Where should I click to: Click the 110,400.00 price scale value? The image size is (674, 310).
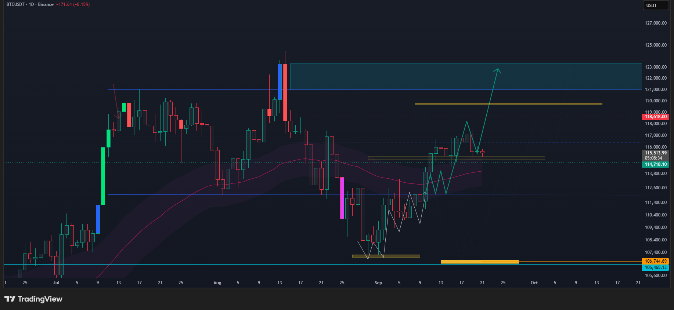tap(656, 215)
